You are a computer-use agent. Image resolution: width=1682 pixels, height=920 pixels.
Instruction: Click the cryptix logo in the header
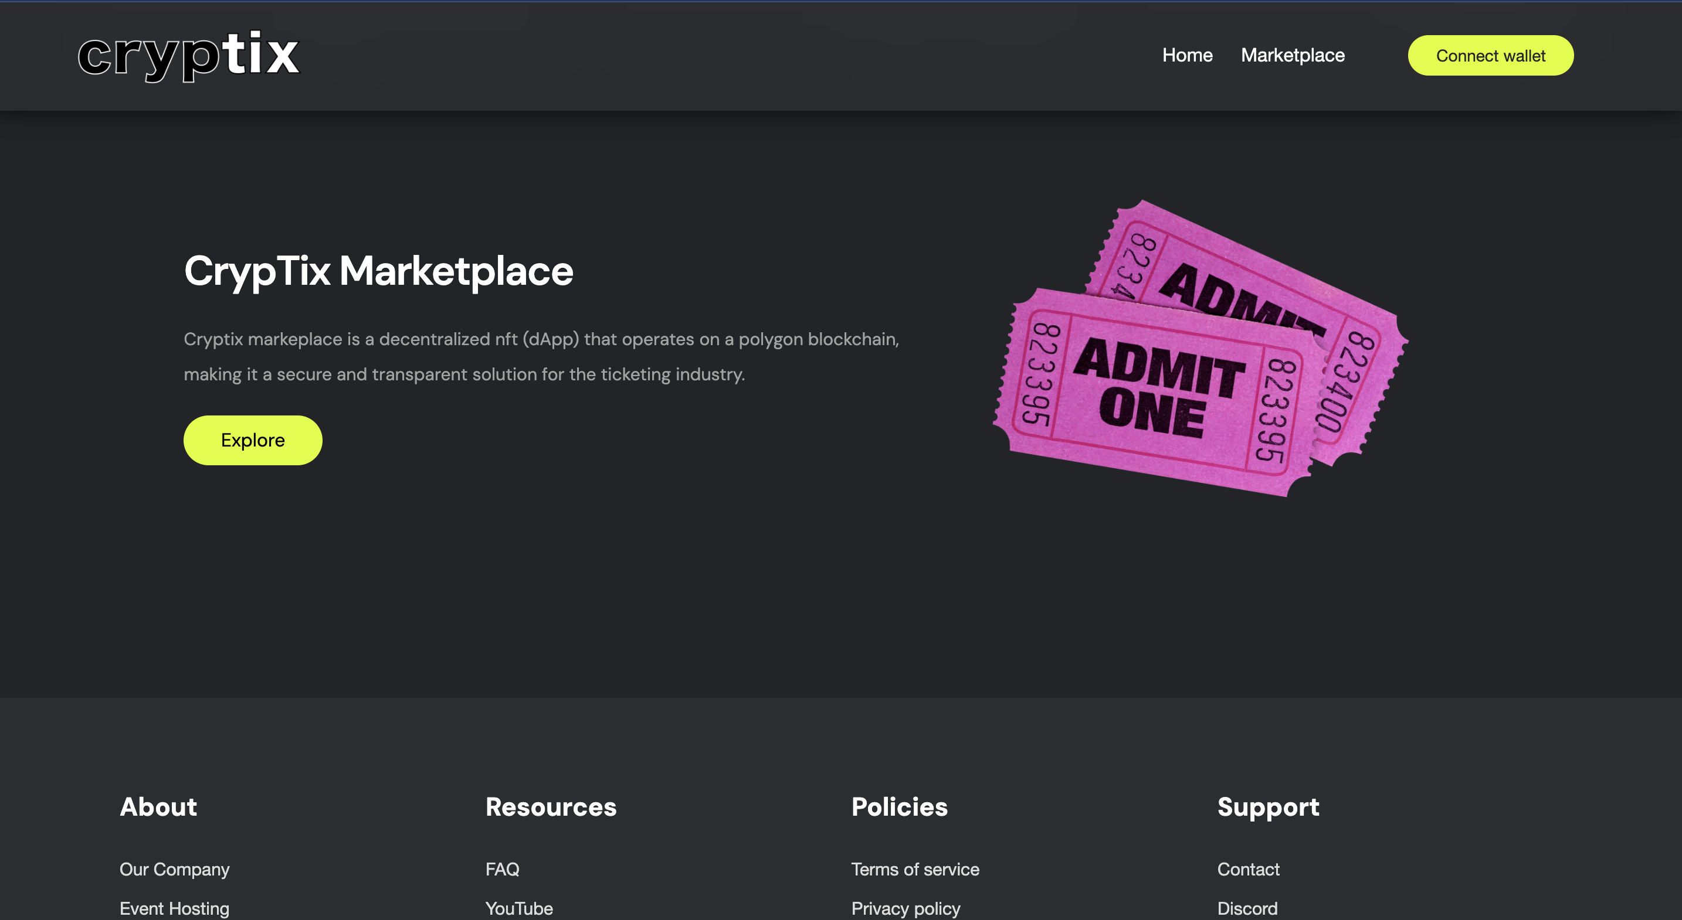coord(189,56)
